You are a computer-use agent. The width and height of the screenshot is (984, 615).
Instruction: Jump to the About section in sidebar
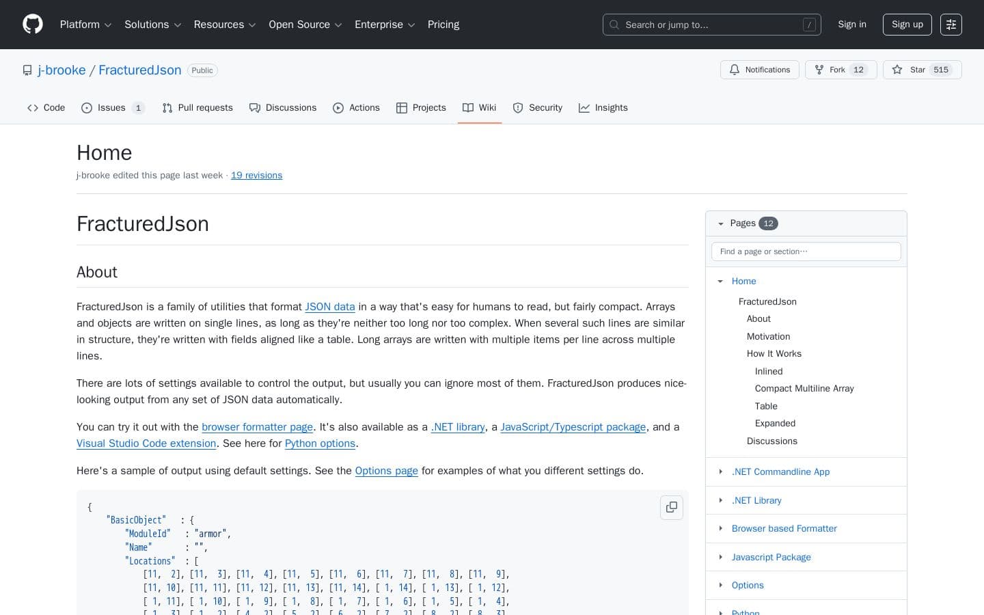coord(758,319)
